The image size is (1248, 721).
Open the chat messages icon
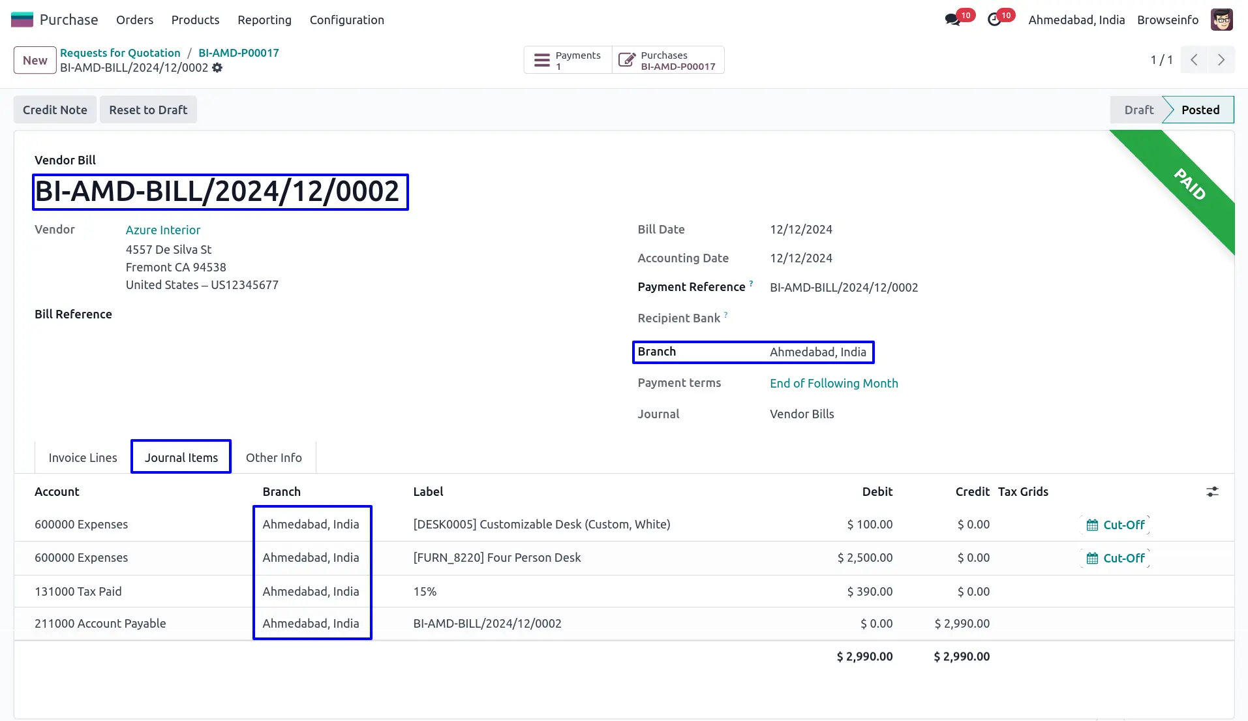[x=952, y=20]
